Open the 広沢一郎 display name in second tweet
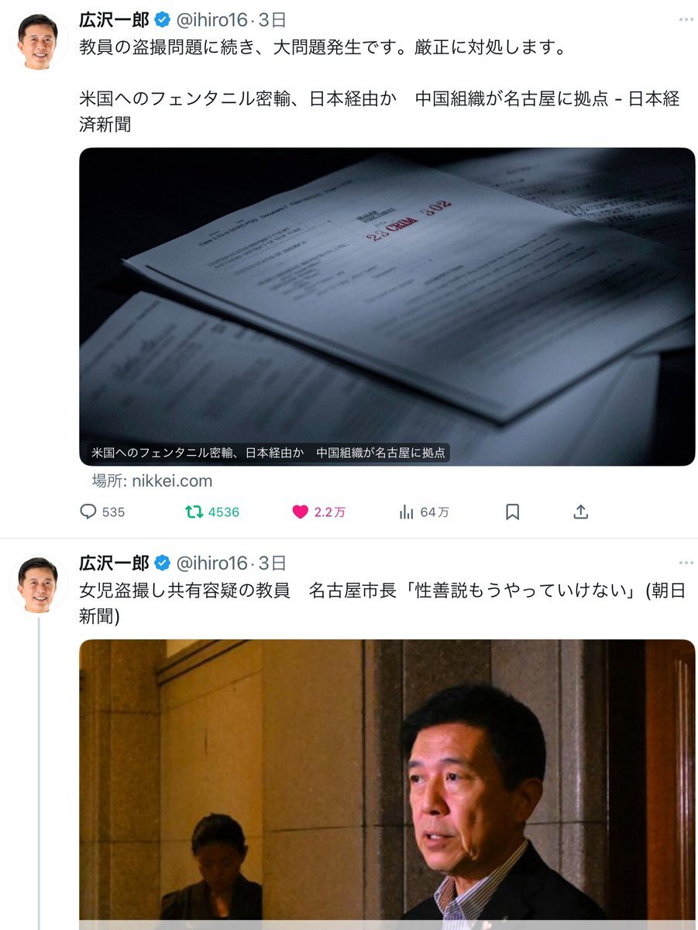The image size is (698, 930). (x=115, y=563)
